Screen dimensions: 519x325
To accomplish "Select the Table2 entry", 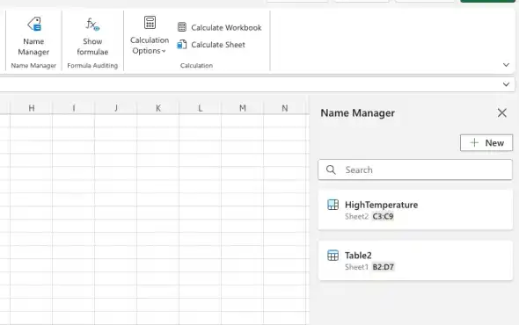I will pyautogui.click(x=415, y=261).
